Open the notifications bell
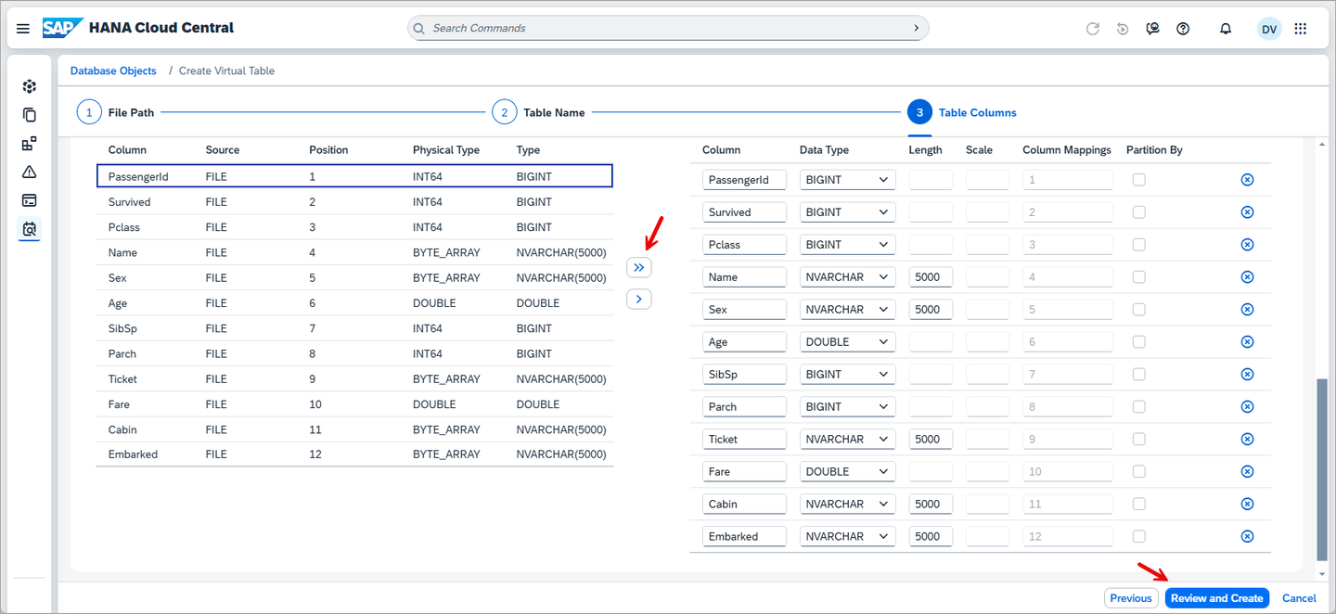The height and width of the screenshot is (614, 1336). click(1226, 29)
